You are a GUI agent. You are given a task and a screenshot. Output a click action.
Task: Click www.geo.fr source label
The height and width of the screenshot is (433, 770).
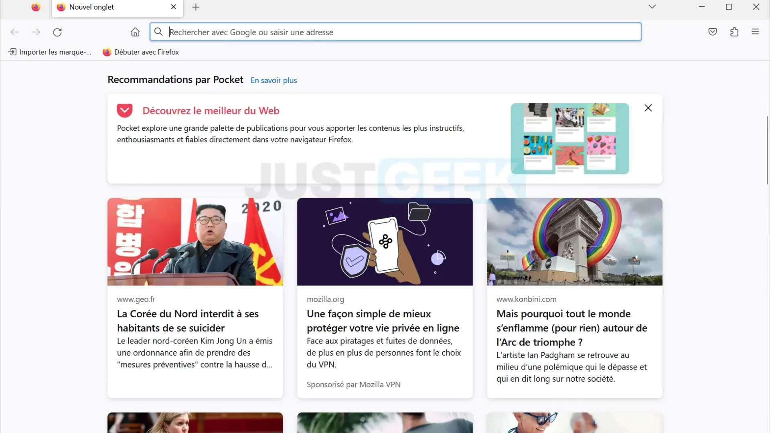click(x=136, y=299)
